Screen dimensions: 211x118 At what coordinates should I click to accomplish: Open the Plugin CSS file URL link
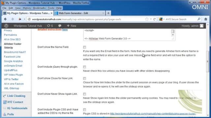pyautogui.click(x=153, y=114)
